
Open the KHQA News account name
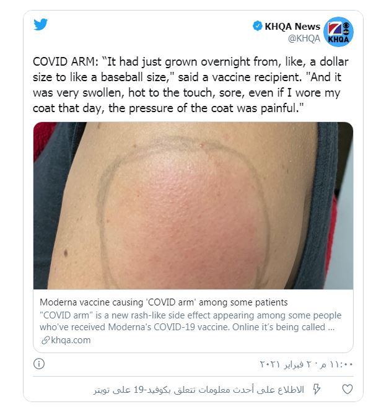292,26
